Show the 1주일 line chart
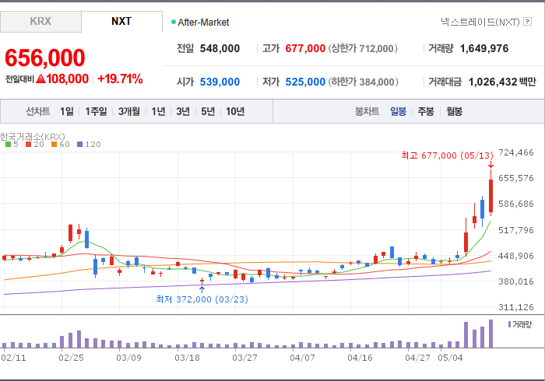This screenshot has width=545, height=381. coord(96,111)
